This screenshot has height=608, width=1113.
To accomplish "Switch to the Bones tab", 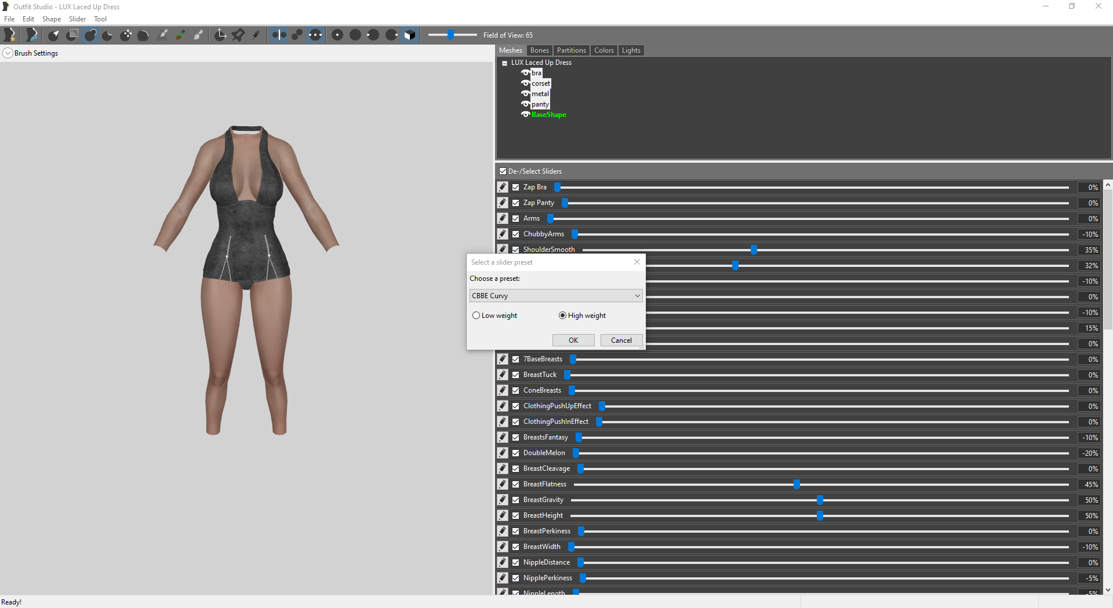I will coord(539,50).
